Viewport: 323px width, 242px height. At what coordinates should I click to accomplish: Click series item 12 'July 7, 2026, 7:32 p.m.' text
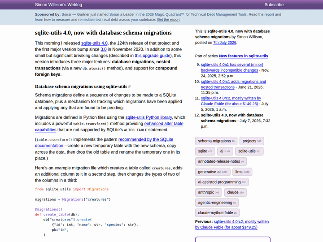[x=235, y=124]
